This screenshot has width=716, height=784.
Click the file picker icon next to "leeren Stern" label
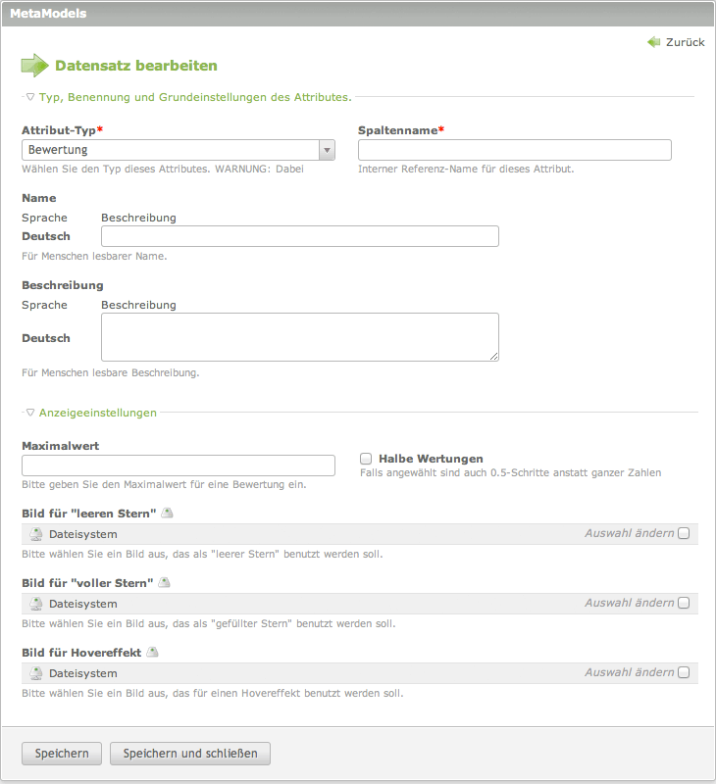[167, 513]
